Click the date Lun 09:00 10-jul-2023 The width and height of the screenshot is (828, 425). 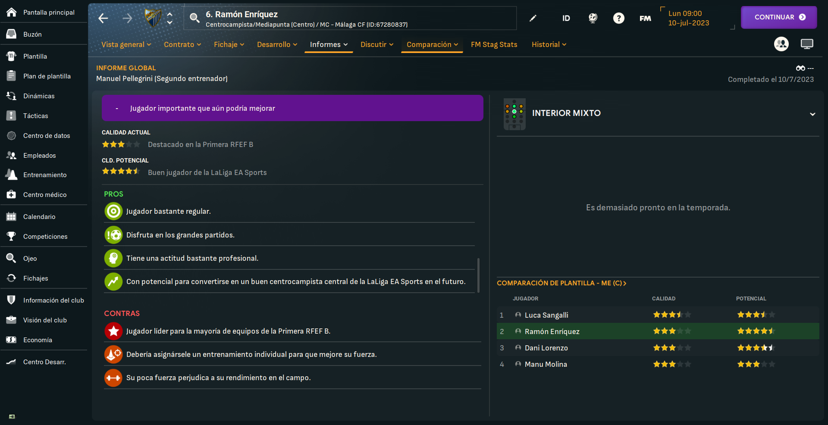pos(689,18)
